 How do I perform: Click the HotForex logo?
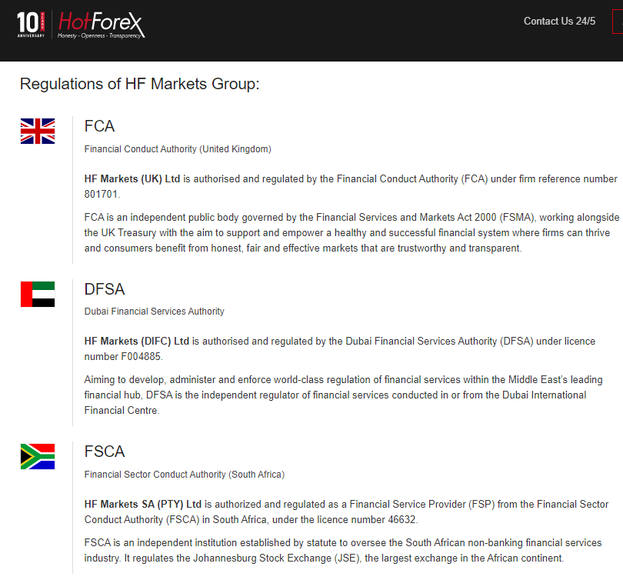(x=102, y=25)
